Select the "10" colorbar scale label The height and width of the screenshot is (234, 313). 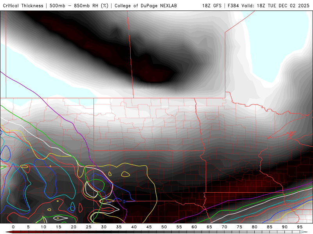43,227
